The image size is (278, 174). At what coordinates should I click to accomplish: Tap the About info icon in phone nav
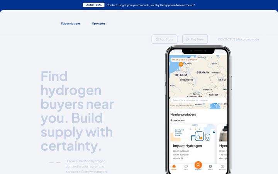click(x=210, y=166)
